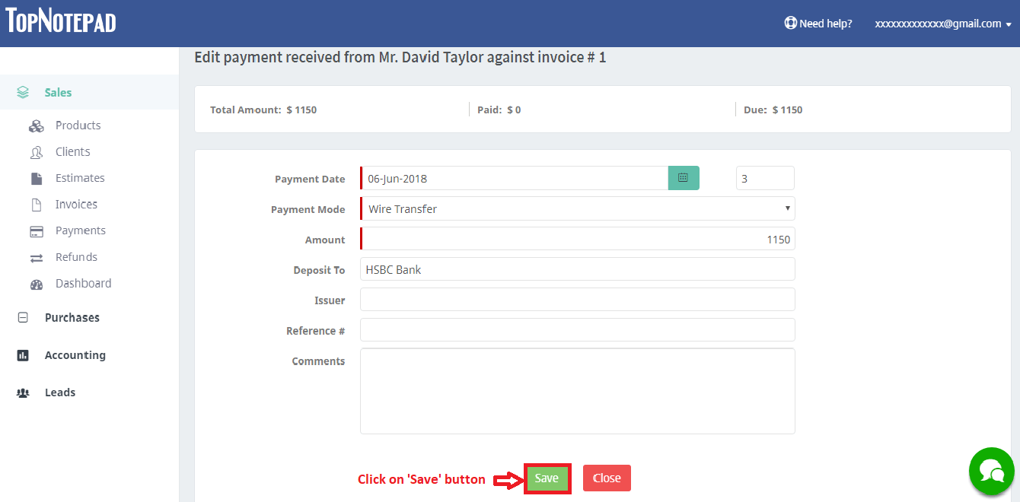Image resolution: width=1020 pixels, height=502 pixels.
Task: Click the 'Issuer' label
Action: (330, 300)
